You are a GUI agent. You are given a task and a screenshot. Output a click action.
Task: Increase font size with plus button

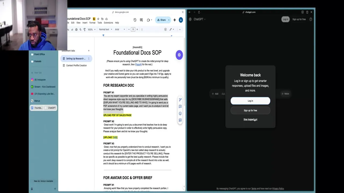[x=137, y=29]
